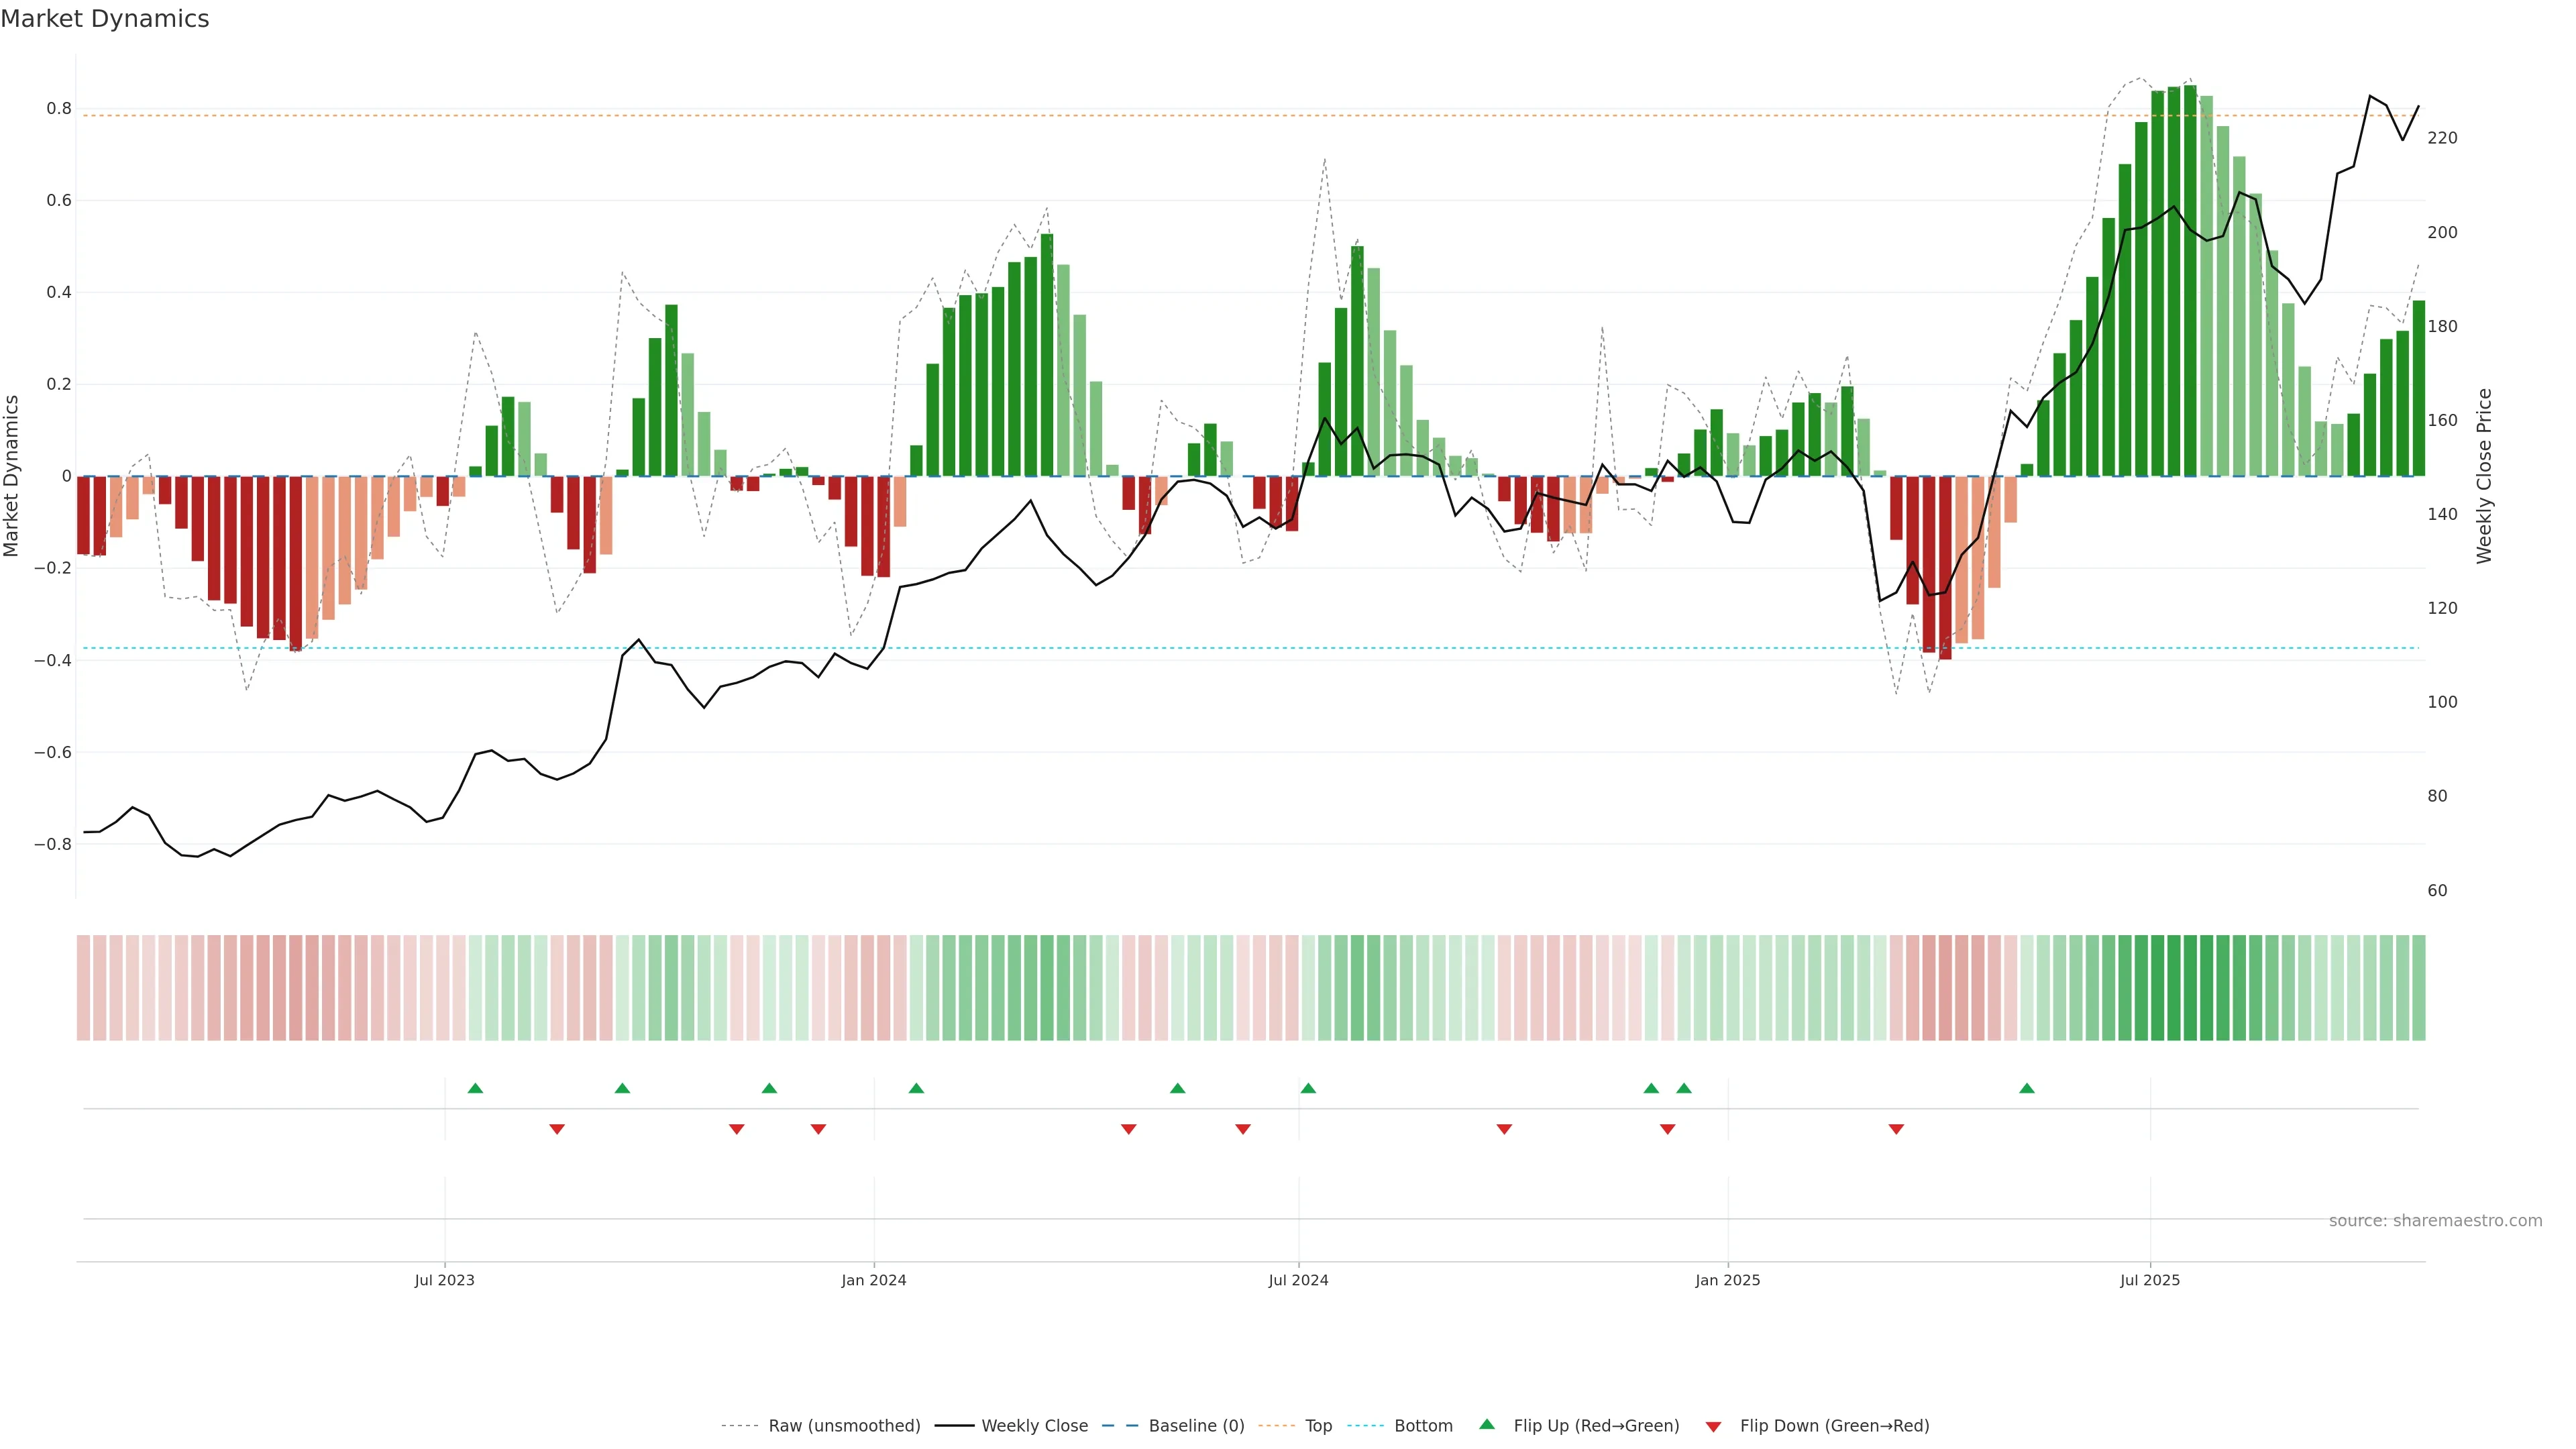Toggle the Weekly Close legend entry
Viewport: 2576px width, 1449px height.
click(1034, 1426)
